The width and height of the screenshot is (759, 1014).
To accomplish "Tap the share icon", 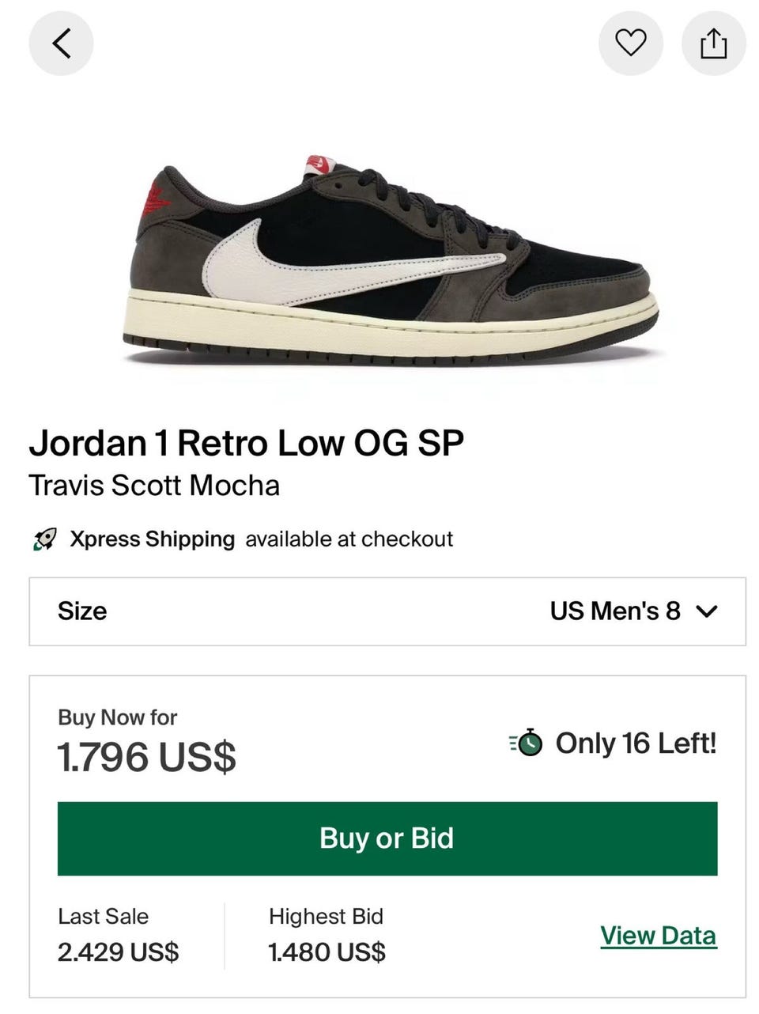I will coord(713,43).
